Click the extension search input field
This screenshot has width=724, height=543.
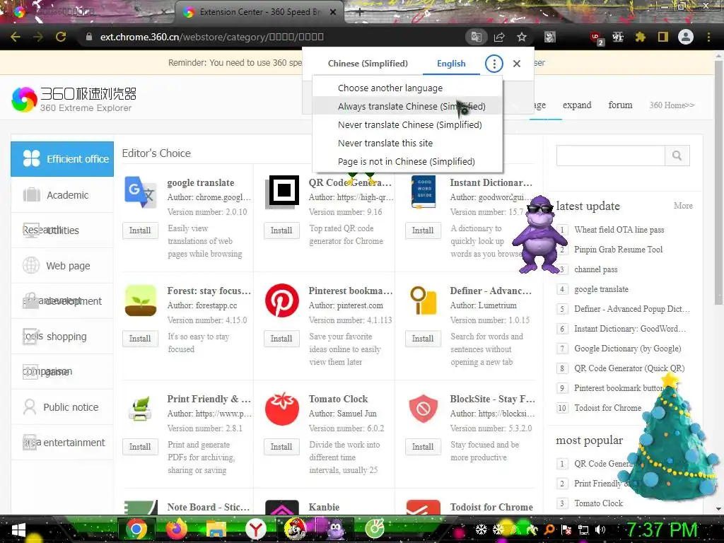(x=610, y=156)
